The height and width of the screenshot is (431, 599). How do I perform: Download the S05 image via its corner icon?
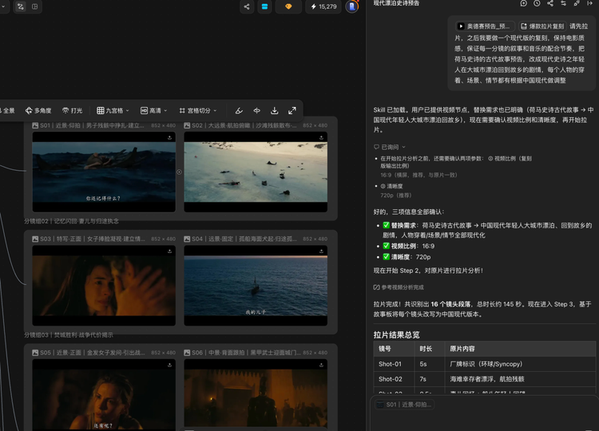[x=169, y=365]
